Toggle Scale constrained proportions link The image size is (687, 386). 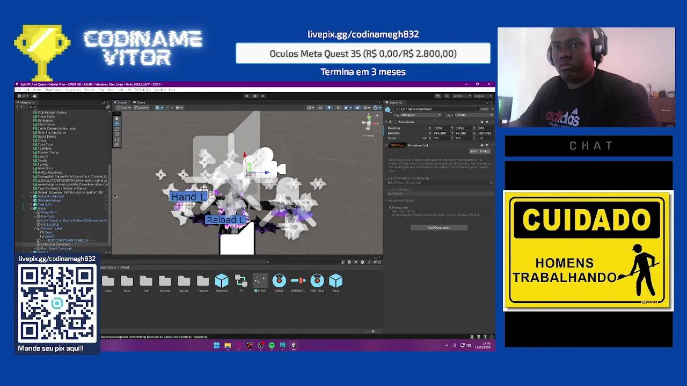(425, 138)
